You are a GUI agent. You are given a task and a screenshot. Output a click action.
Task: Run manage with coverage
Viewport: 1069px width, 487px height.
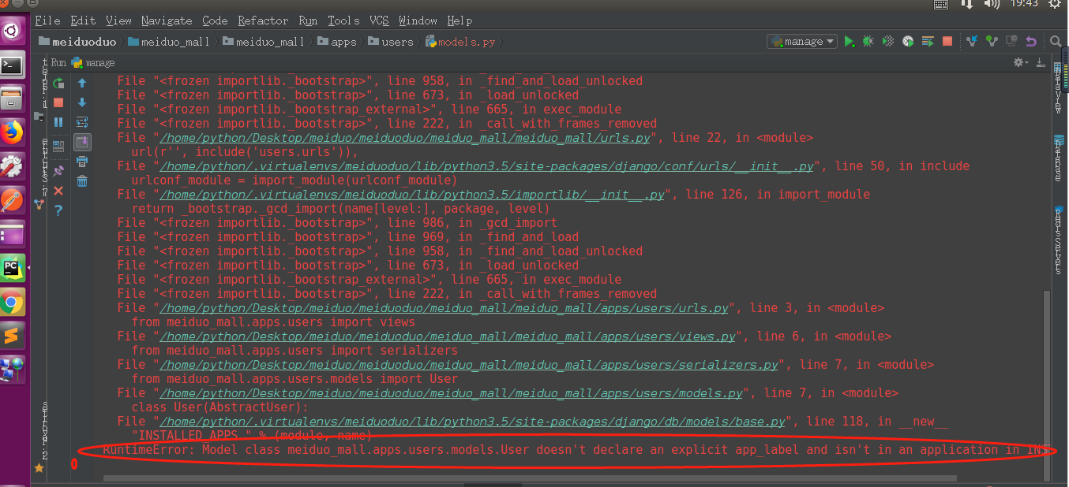coord(888,41)
